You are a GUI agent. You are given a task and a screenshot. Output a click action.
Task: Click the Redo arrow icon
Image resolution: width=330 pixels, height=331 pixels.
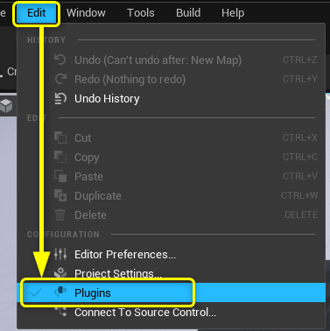pos(60,79)
